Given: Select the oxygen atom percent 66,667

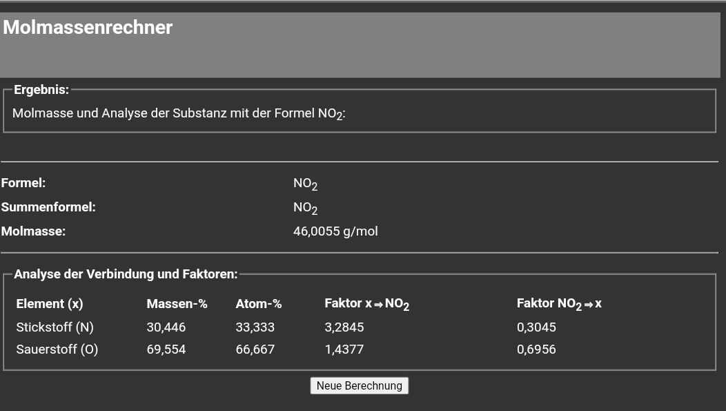Looking at the screenshot, I should click(255, 350).
